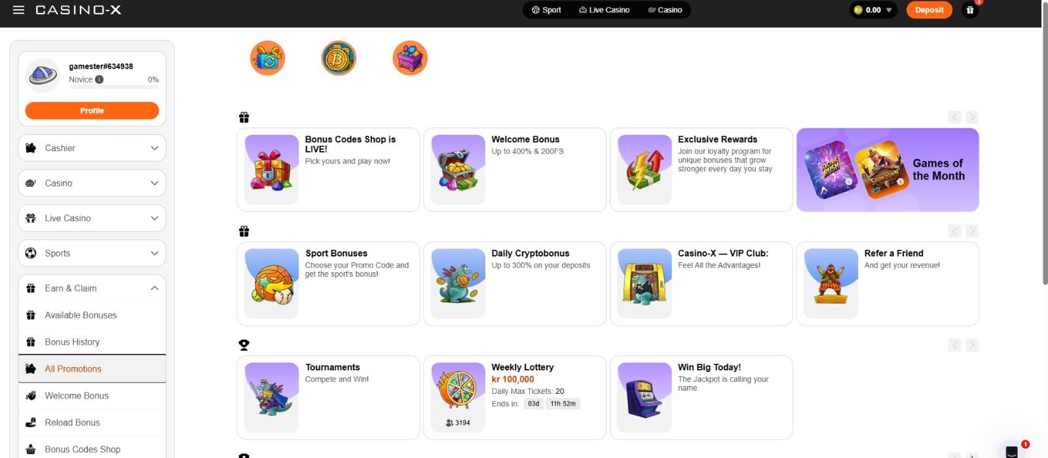
Task: Click the Welcome Bonus hands icon
Action: point(31,396)
